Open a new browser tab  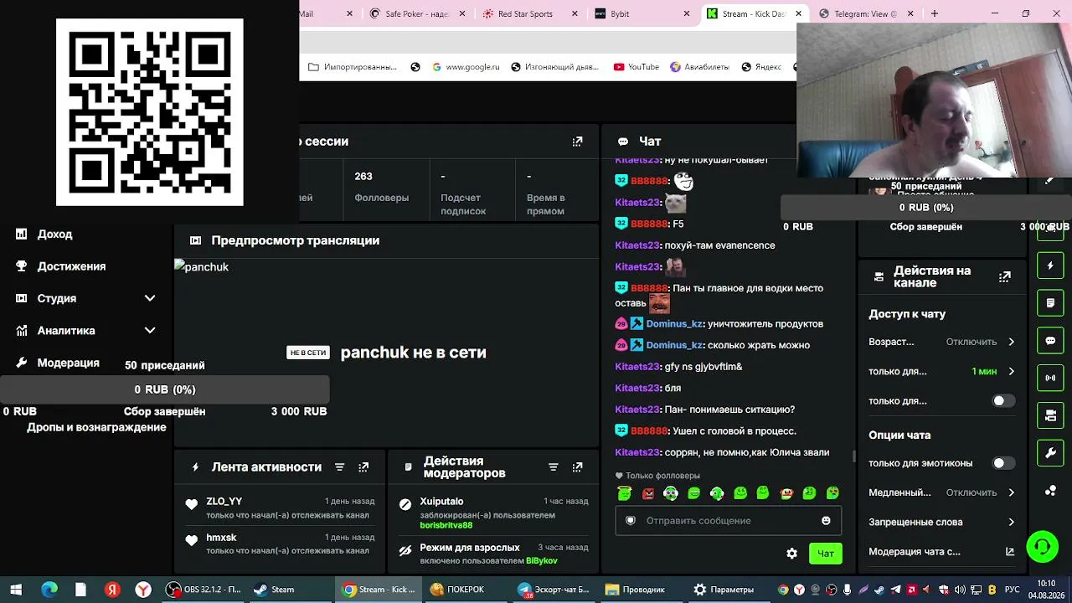[x=935, y=13]
